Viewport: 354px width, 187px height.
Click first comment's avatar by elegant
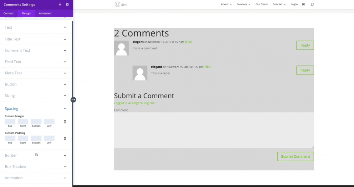(x=121, y=48)
